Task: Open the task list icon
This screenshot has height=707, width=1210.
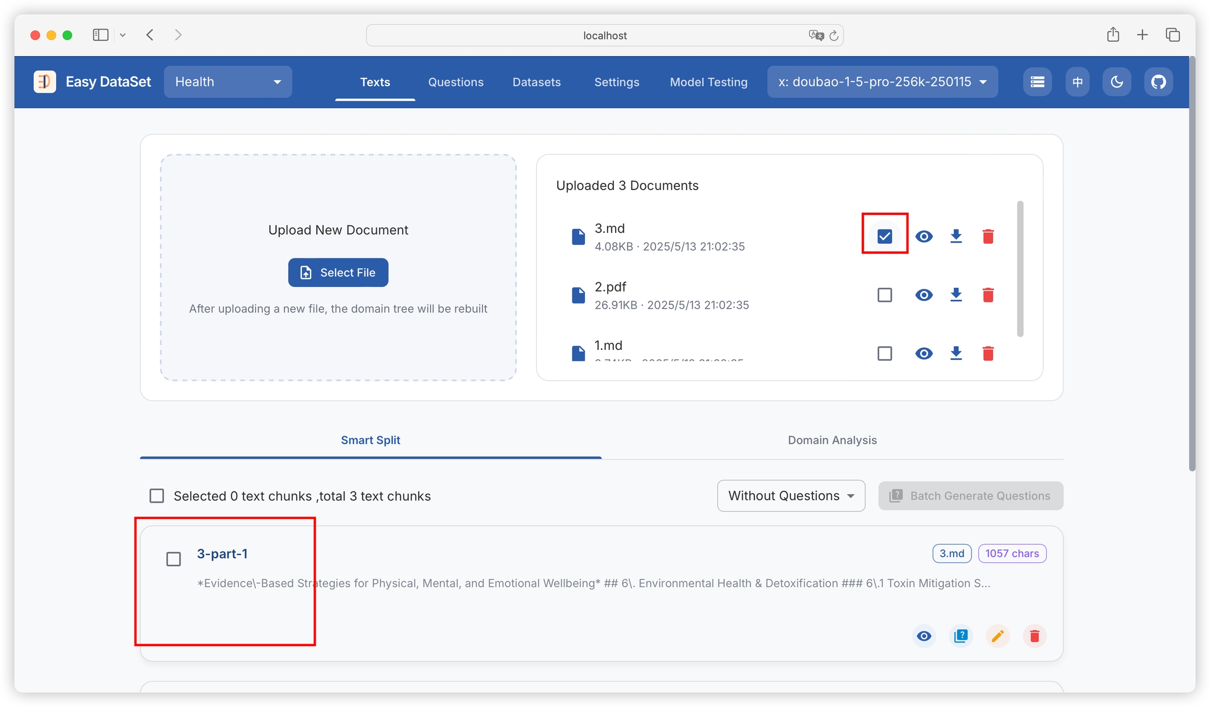Action: click(x=1037, y=82)
